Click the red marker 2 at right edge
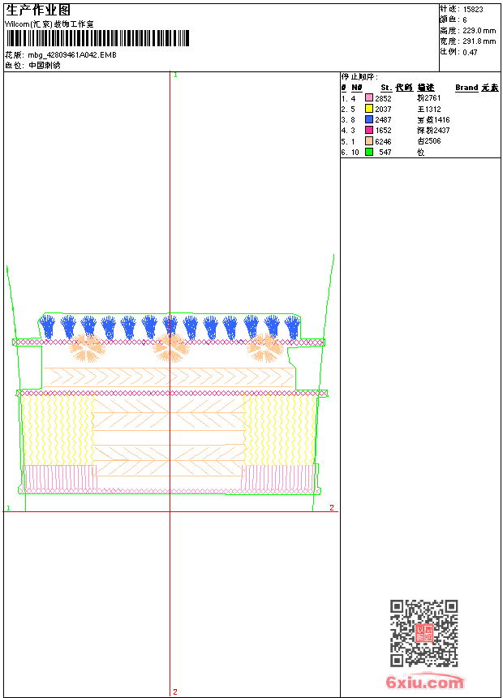 pyautogui.click(x=332, y=507)
